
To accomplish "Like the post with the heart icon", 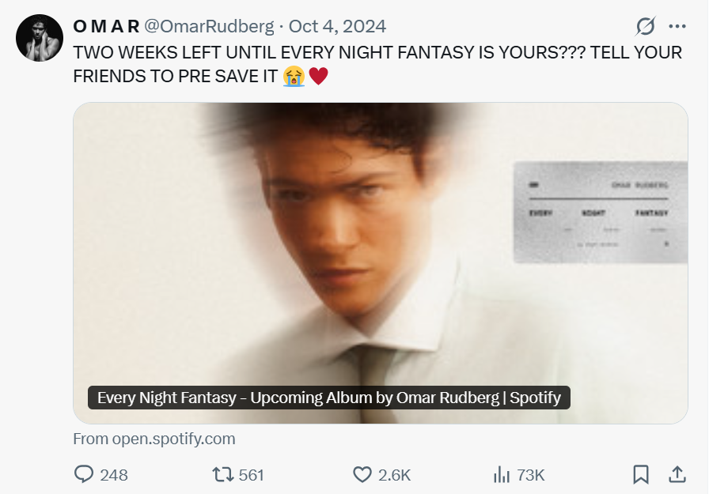I will [362, 474].
